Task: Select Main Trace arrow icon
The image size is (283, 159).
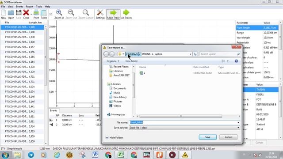Action: tap(113, 14)
